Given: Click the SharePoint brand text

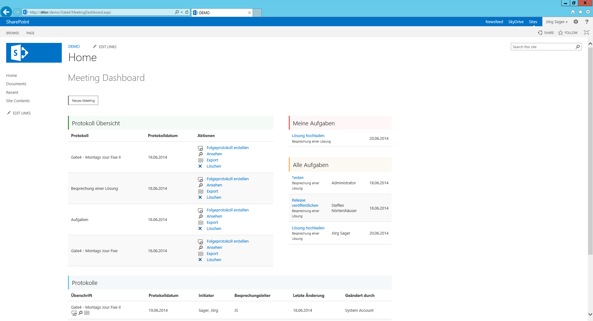Looking at the screenshot, I should (x=18, y=22).
